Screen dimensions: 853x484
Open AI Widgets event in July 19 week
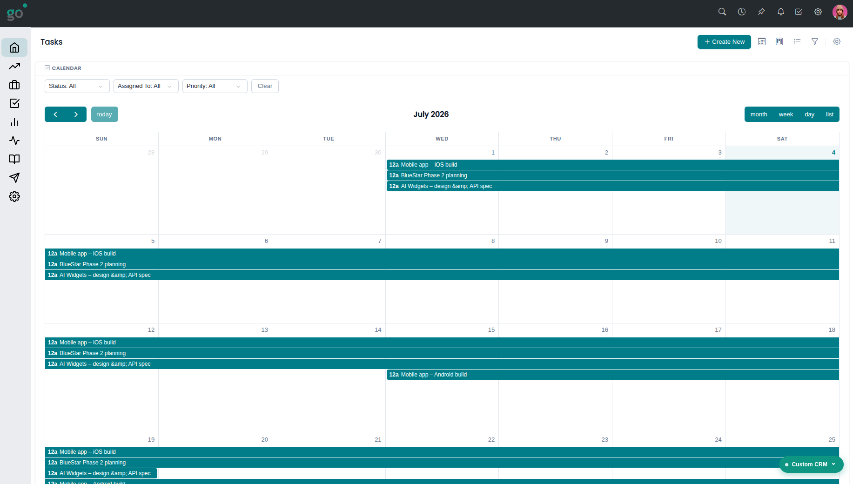[x=101, y=473]
